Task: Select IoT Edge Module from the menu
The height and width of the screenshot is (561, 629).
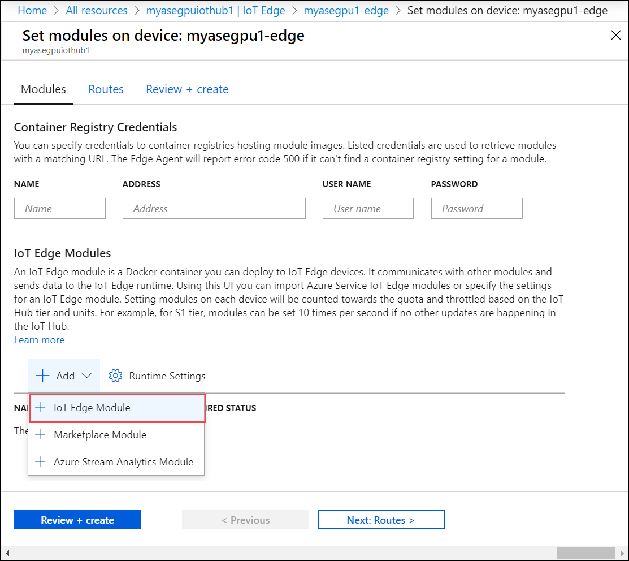Action: coord(92,407)
